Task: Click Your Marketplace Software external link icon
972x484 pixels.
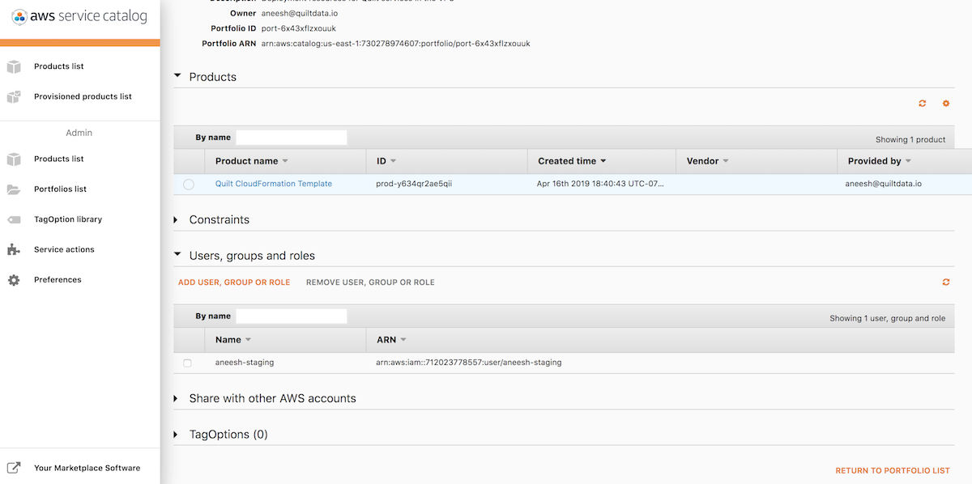Action: [x=14, y=468]
